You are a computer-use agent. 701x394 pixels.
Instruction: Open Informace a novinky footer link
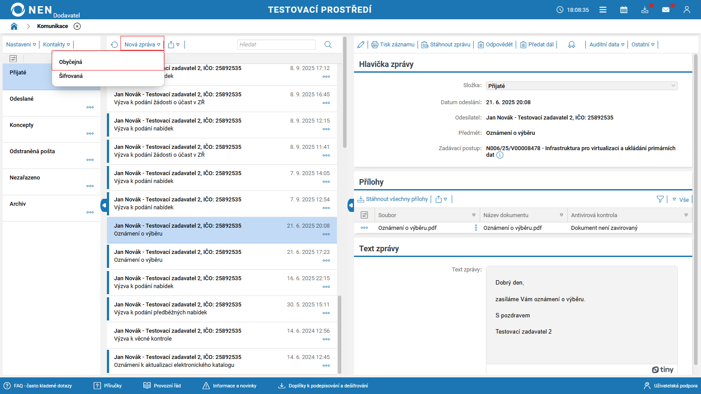coord(230,386)
